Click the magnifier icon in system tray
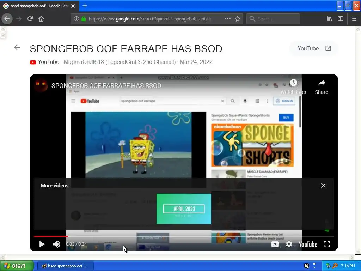 [335, 266]
